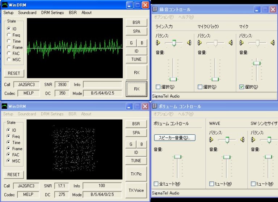Viewport: 278px width, 202px height.
Task: Click the 録音コントロール title bar mixer icon
Action: click(x=155, y=9)
